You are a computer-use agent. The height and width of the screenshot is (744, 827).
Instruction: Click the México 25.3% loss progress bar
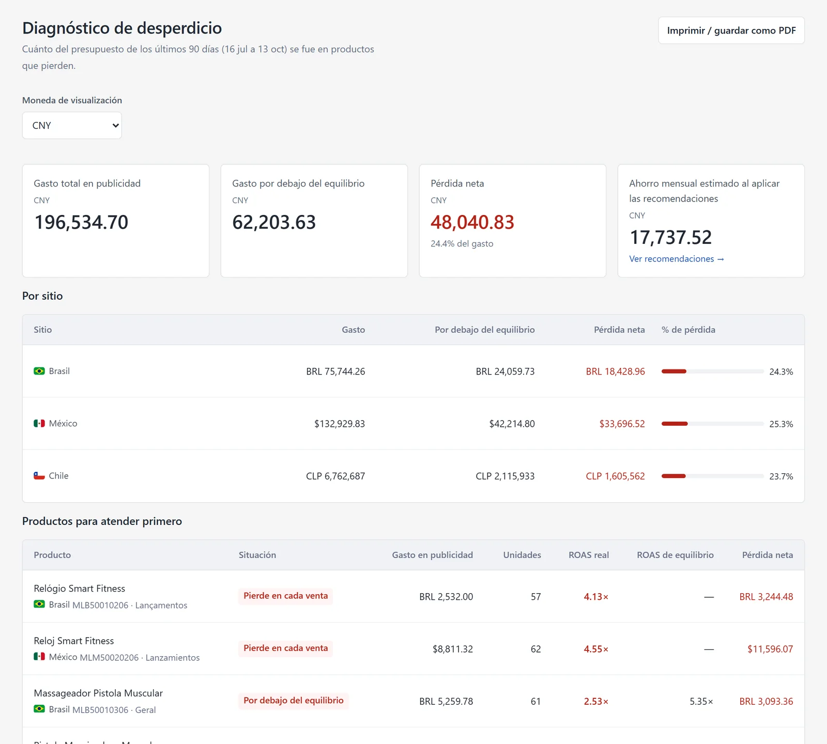pyautogui.click(x=712, y=424)
